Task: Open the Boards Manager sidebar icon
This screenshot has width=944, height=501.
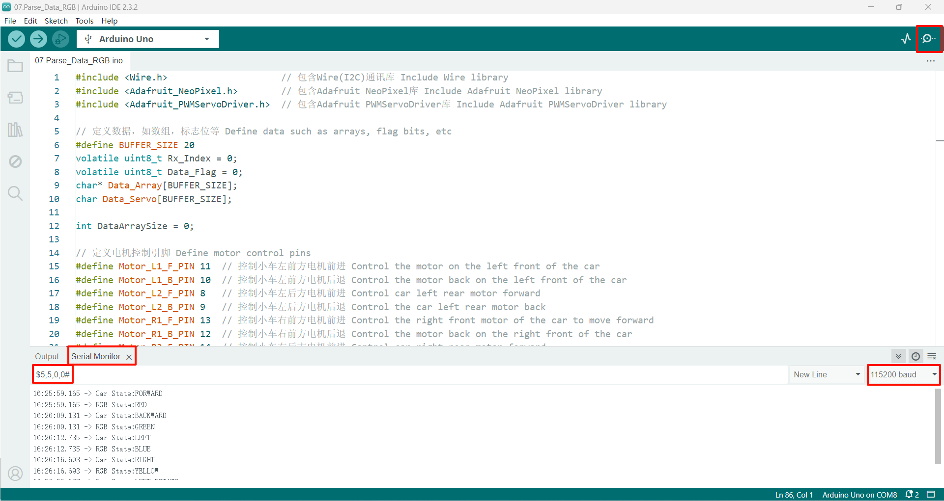Action: [15, 98]
